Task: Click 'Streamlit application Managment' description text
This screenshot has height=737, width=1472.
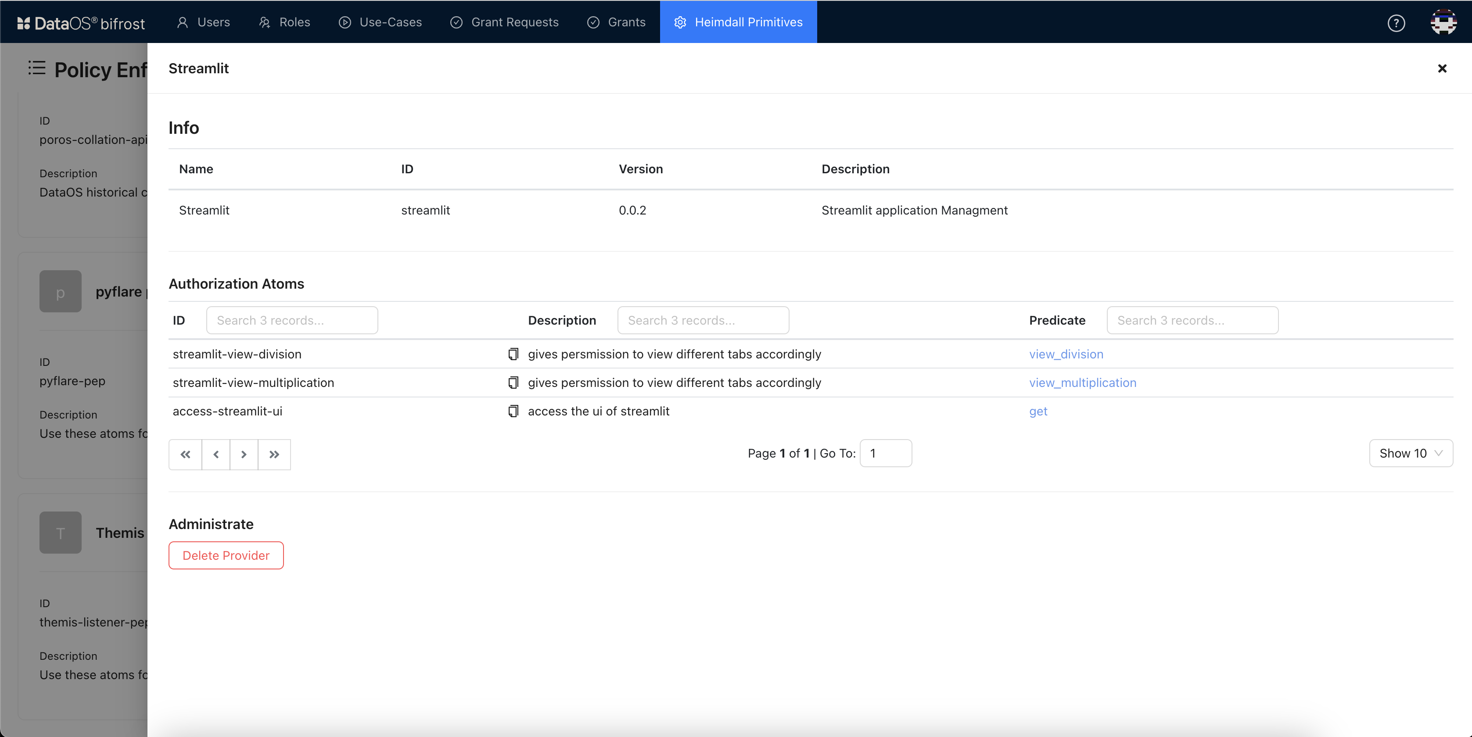Action: point(915,210)
